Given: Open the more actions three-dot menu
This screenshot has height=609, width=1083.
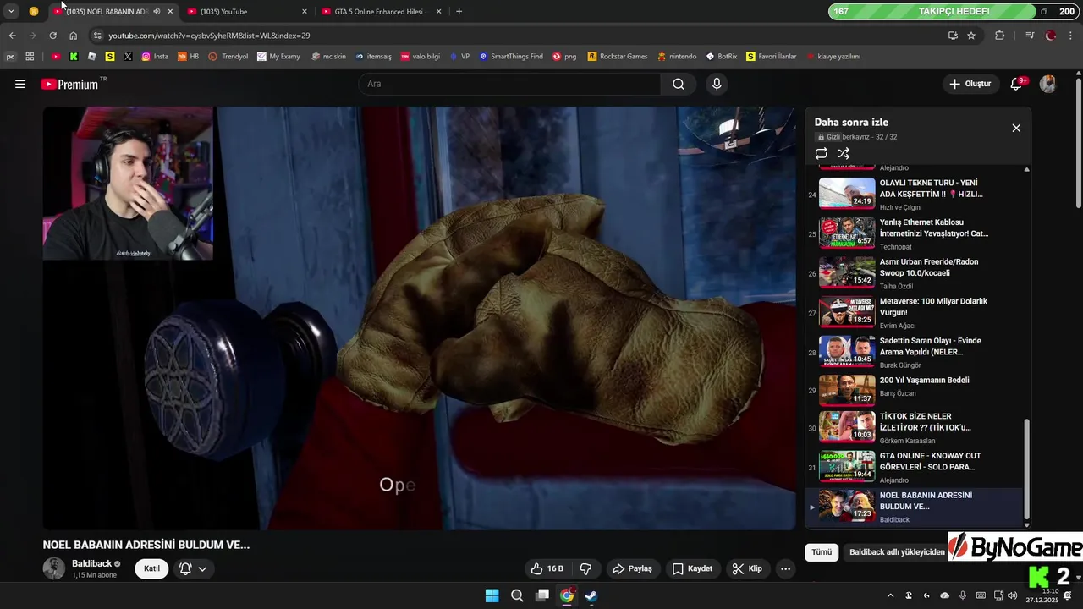Looking at the screenshot, I should tap(785, 568).
